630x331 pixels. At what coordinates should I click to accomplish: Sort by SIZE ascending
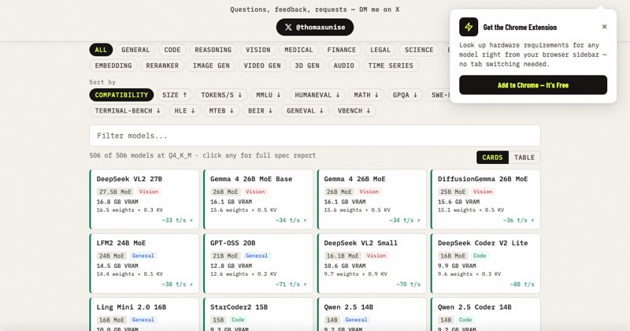(174, 95)
